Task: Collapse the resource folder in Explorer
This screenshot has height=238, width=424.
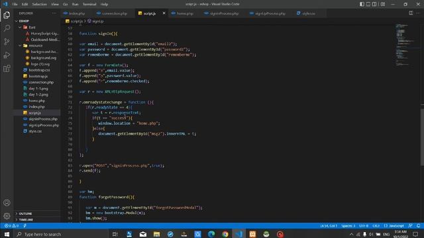Action: (x=37, y=46)
